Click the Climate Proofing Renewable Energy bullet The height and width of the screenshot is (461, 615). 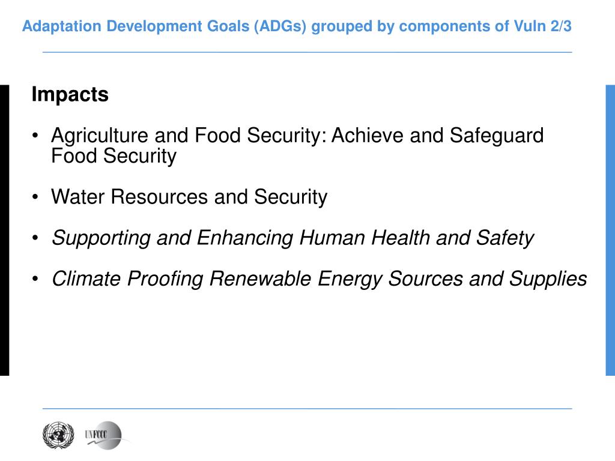tap(320, 279)
